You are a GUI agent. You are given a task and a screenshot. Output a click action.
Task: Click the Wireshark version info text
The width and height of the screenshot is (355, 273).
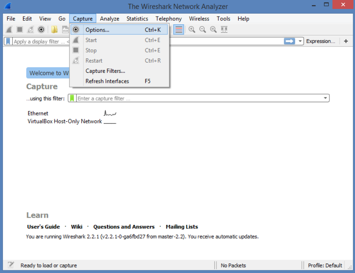tap(142, 236)
